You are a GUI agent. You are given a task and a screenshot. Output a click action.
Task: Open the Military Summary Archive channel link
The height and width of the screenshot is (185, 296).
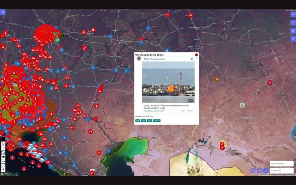pyautogui.click(x=155, y=59)
